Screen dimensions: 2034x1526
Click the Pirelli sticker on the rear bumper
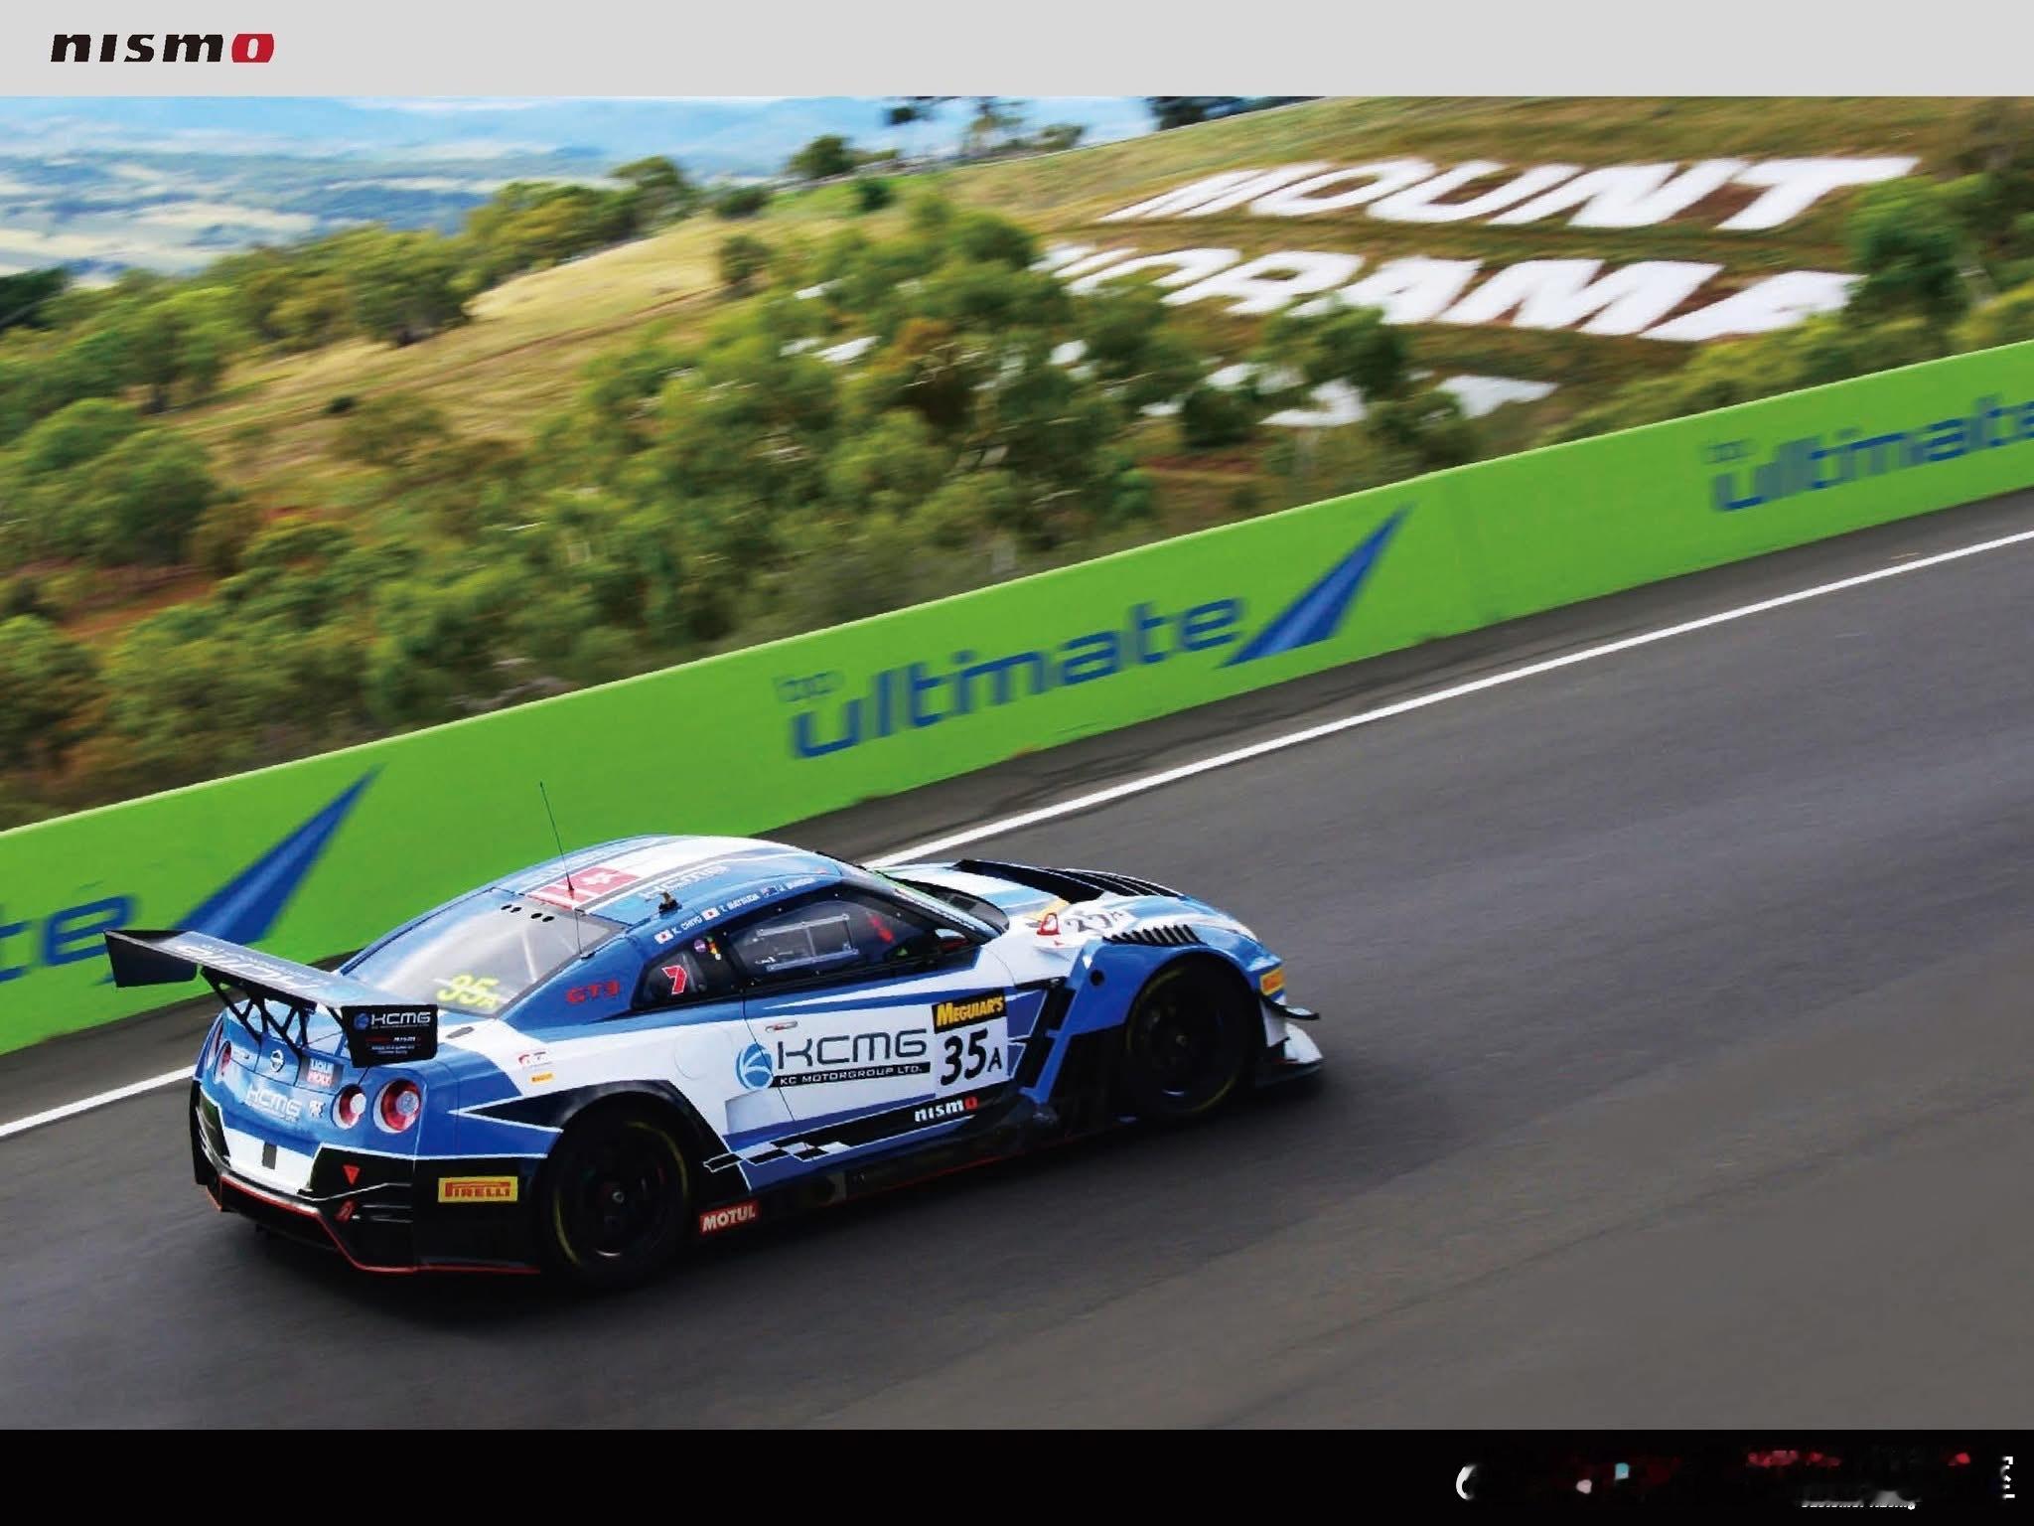(x=478, y=1188)
